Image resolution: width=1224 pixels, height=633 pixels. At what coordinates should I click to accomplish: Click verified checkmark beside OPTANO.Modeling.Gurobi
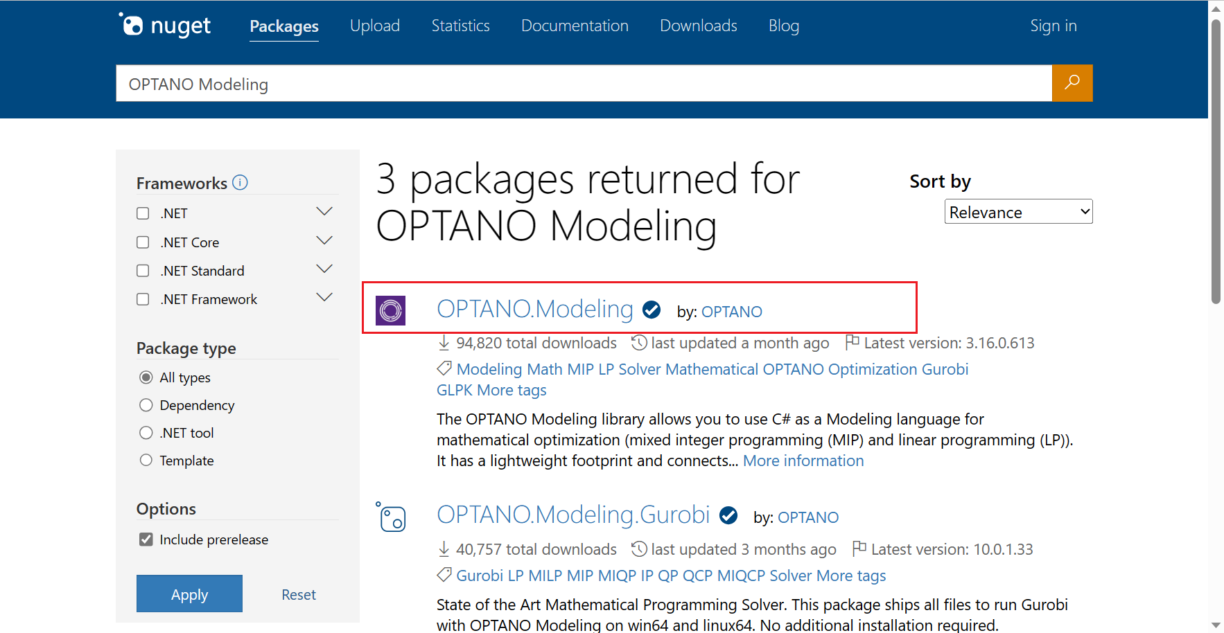pyautogui.click(x=728, y=515)
